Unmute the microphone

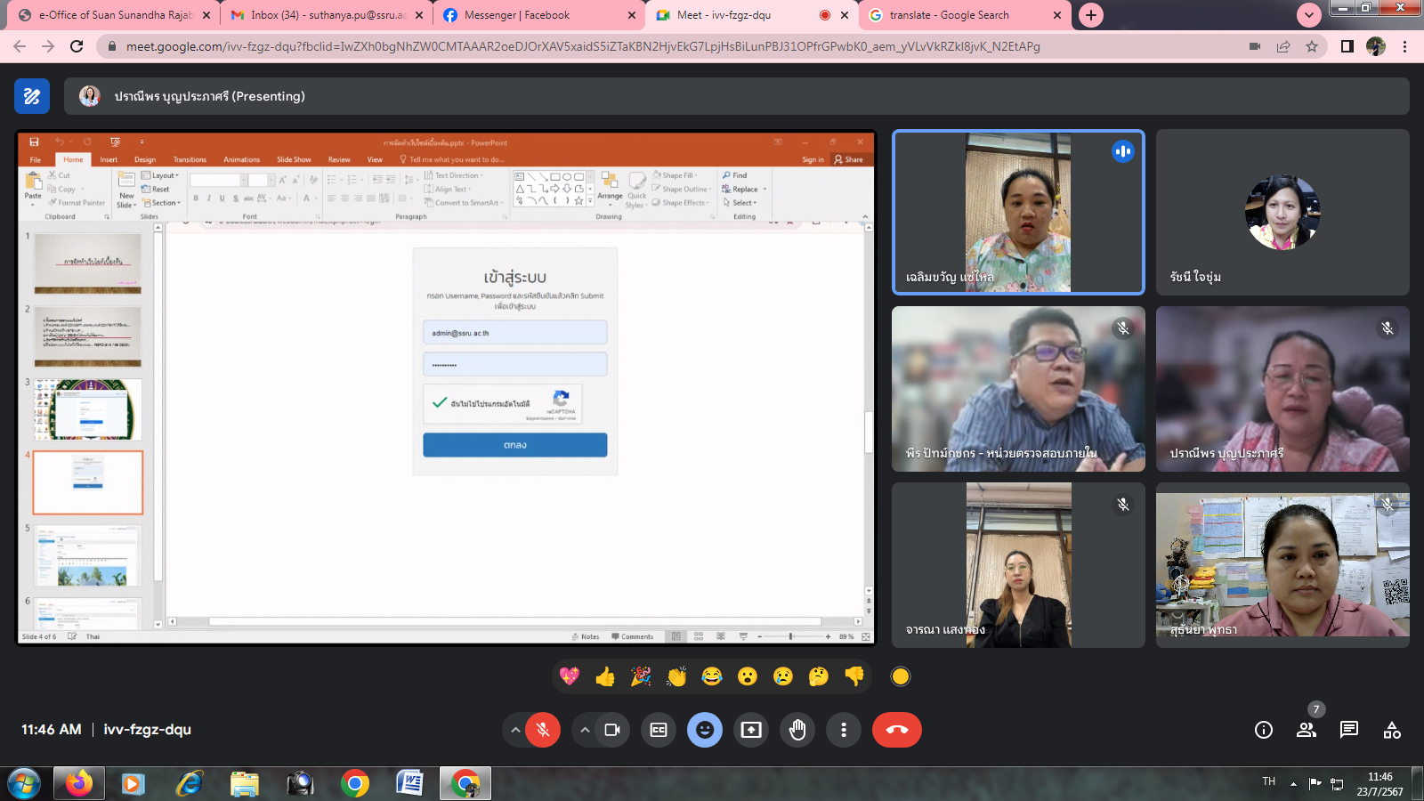(543, 730)
